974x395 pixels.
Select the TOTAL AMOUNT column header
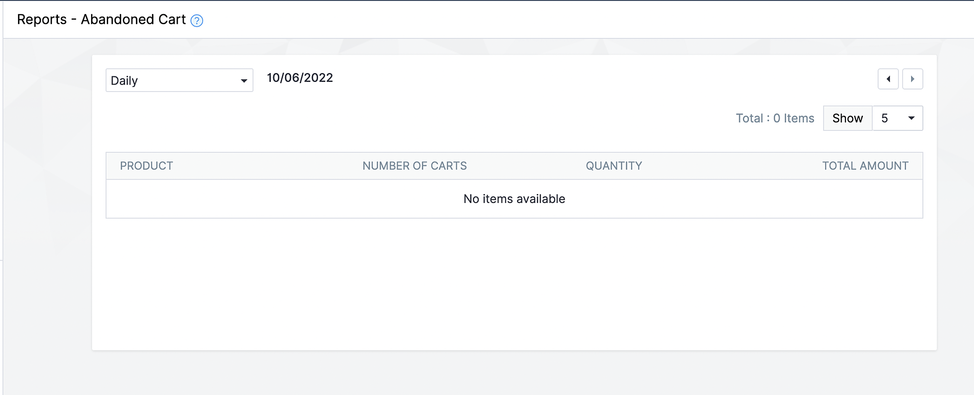coord(865,166)
